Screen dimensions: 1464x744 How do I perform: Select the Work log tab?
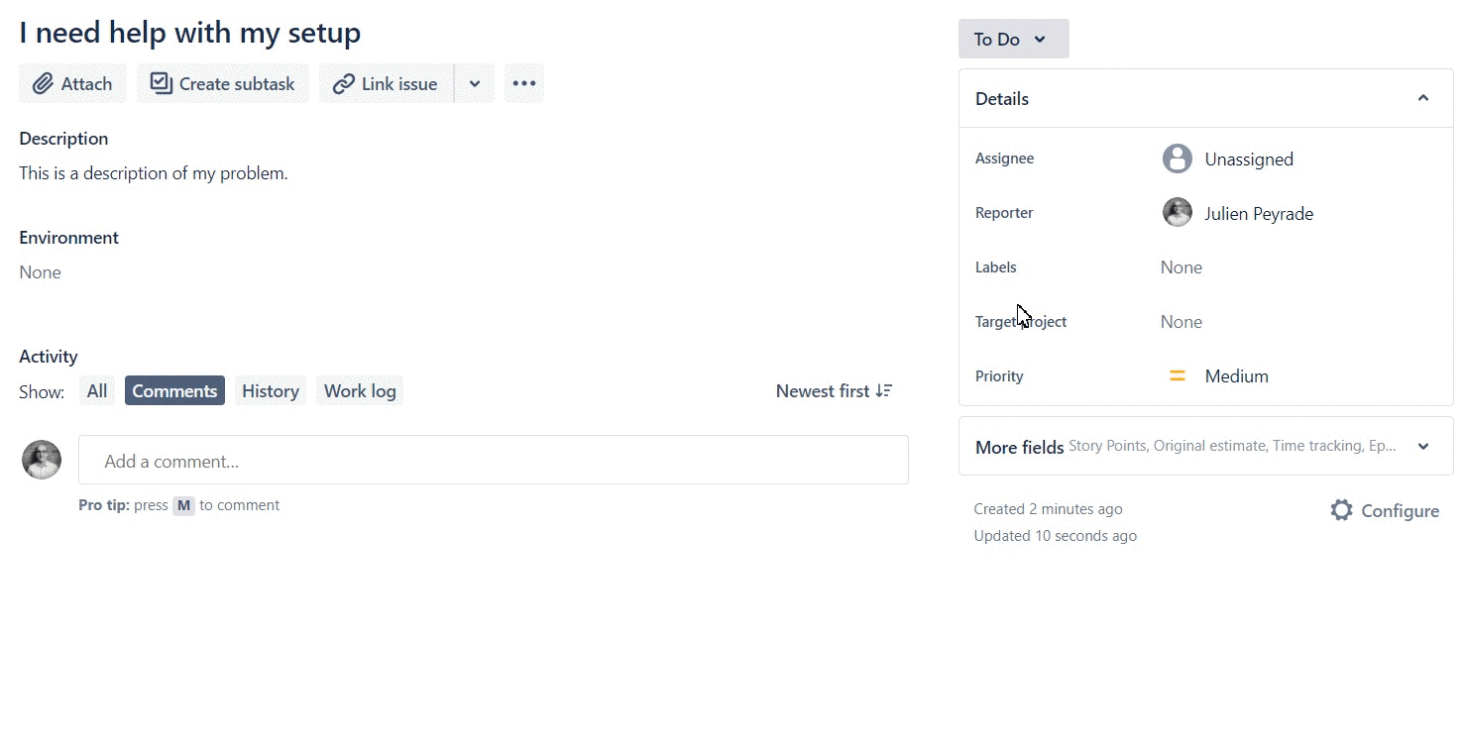pos(360,391)
